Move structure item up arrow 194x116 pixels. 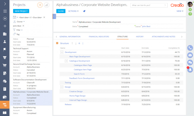[x=72, y=43]
